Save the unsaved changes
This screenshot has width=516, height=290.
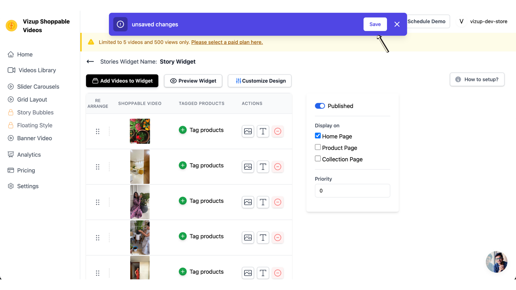pyautogui.click(x=375, y=24)
